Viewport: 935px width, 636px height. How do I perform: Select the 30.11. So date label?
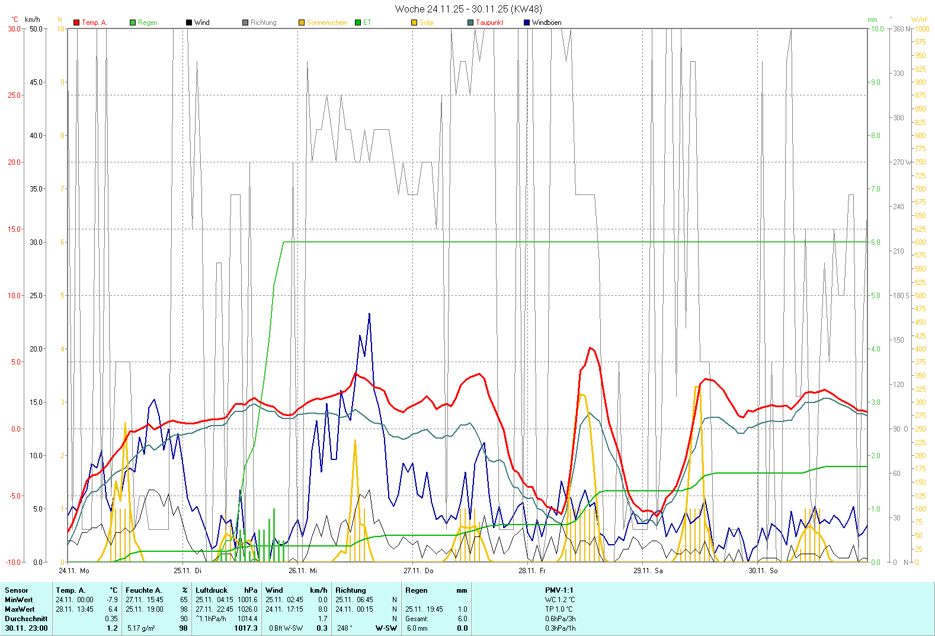click(x=763, y=571)
